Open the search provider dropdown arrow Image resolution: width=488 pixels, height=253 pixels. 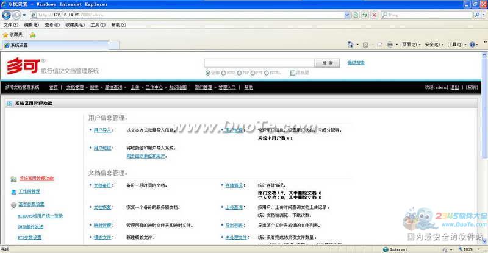point(483,15)
